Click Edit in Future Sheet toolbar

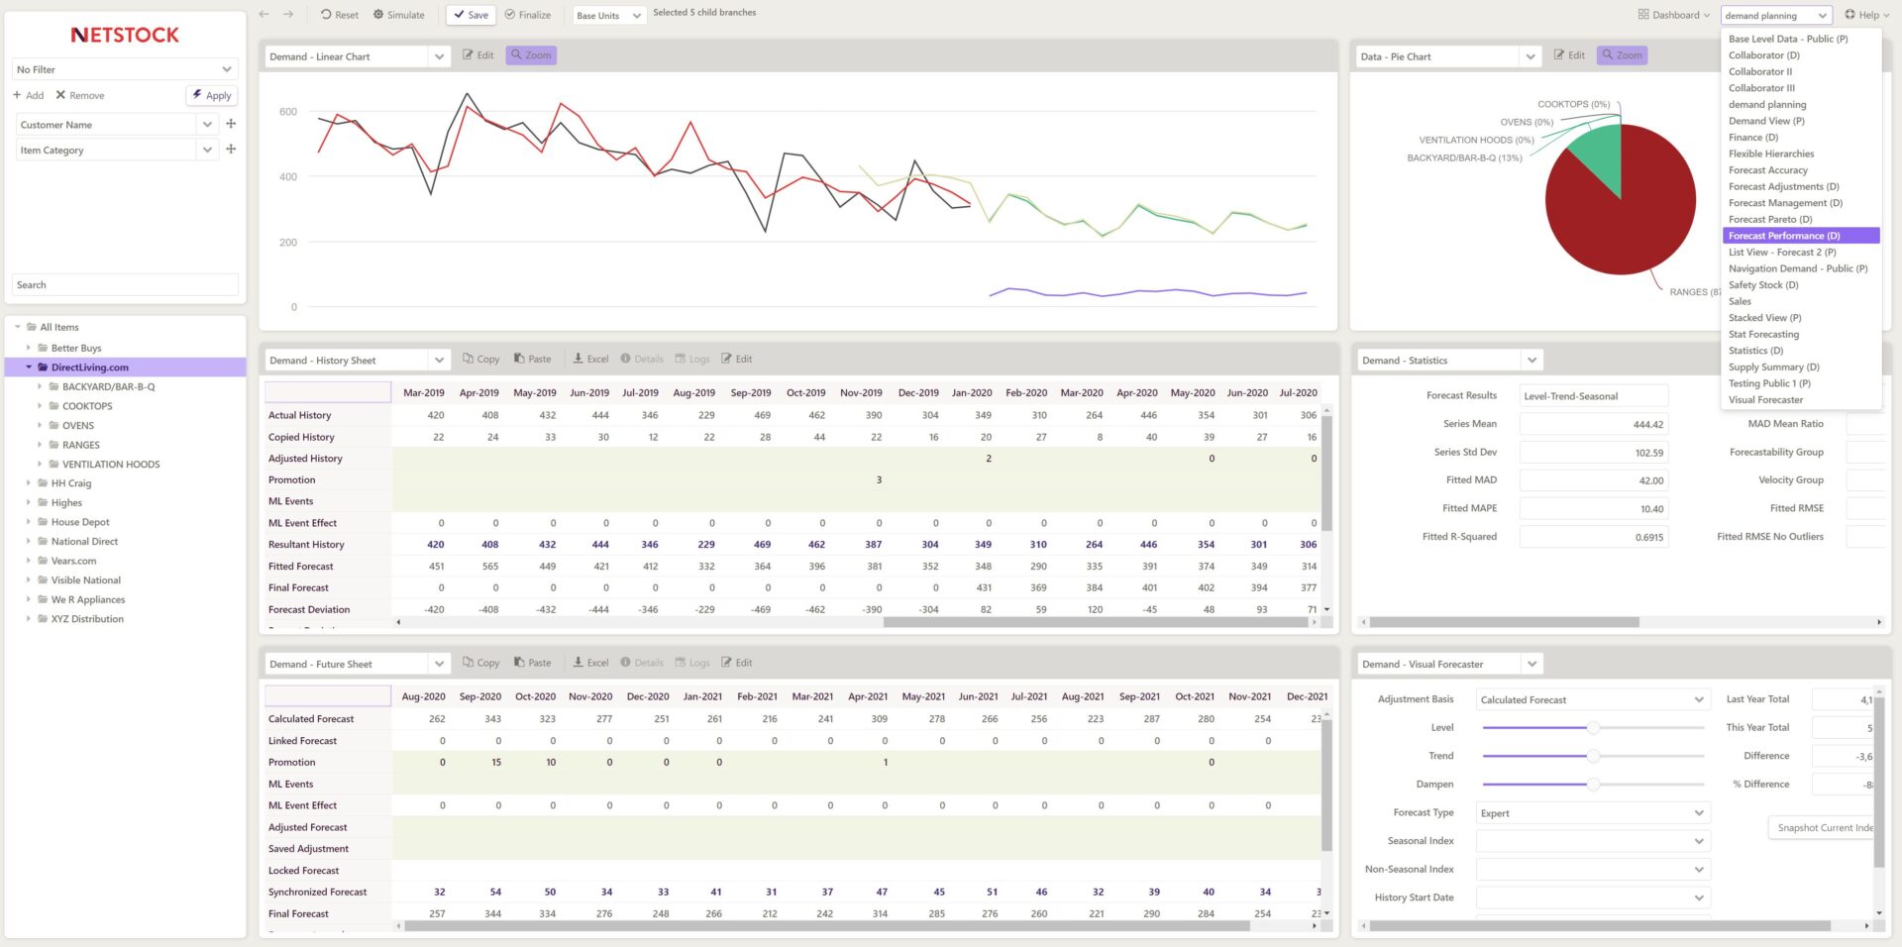pos(736,664)
